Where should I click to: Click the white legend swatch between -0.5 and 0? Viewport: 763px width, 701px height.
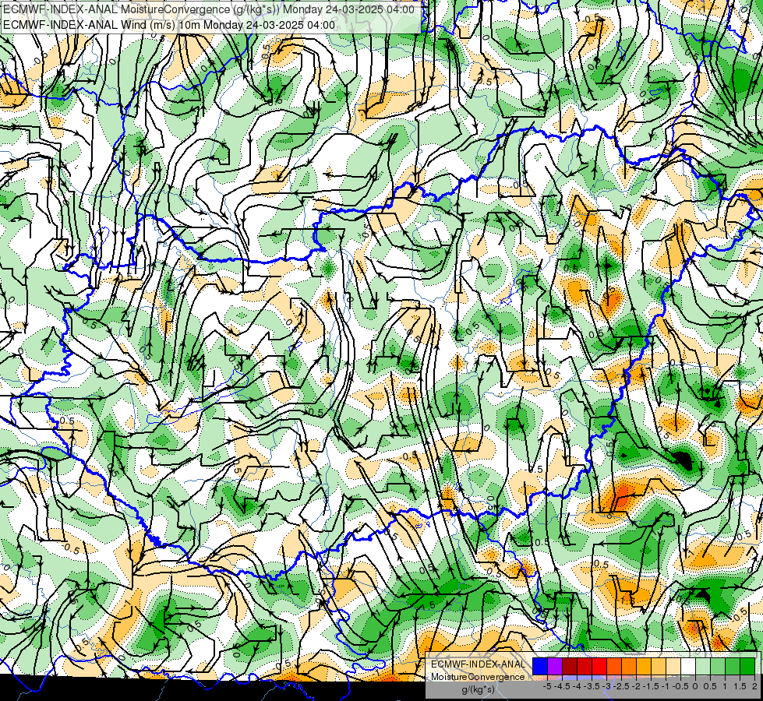coord(688,666)
